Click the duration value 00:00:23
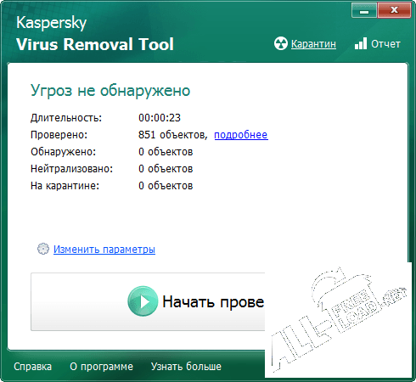Image resolution: width=416 pixels, height=382 pixels. tap(160, 118)
